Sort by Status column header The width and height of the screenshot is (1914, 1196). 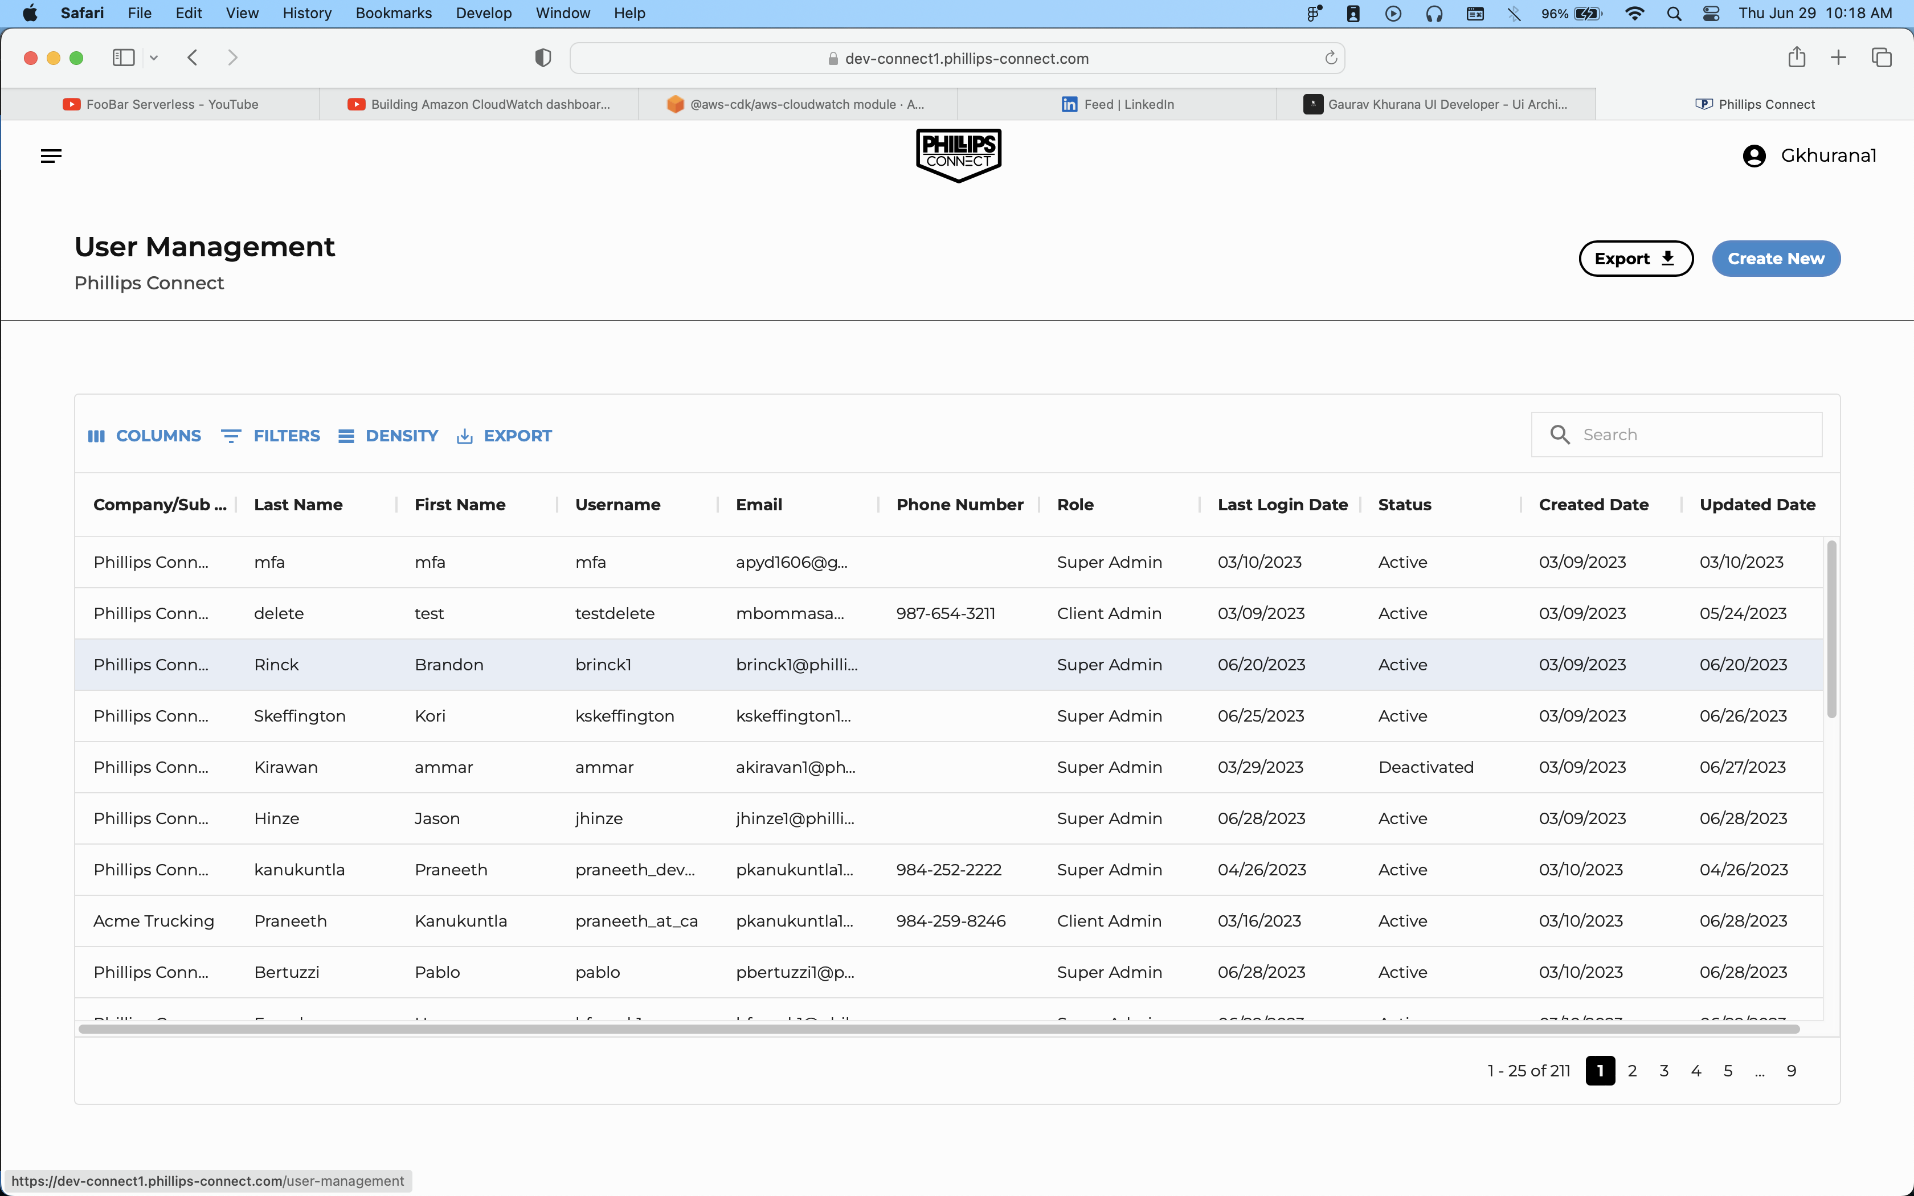coord(1404,505)
